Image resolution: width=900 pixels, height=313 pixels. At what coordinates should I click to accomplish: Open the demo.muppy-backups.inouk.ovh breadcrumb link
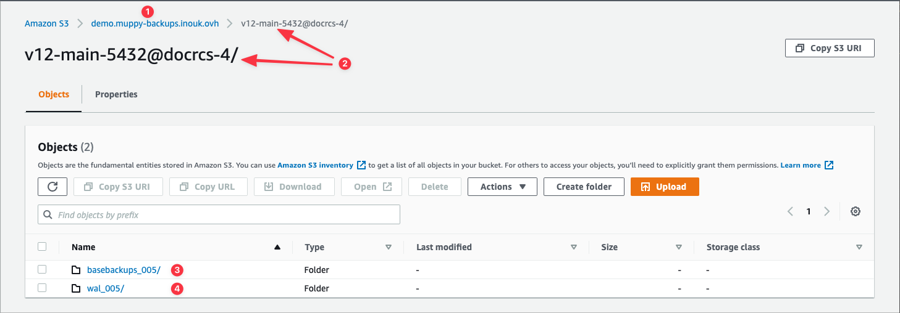(x=154, y=23)
